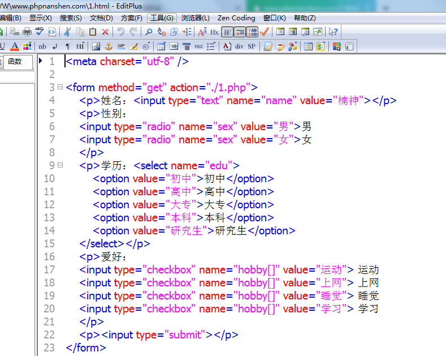The width and height of the screenshot is (446, 356).
Task: Toggle the auto indent button
Action: (240, 32)
